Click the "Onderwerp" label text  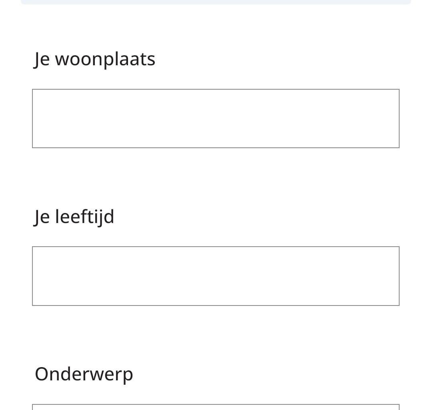(84, 374)
